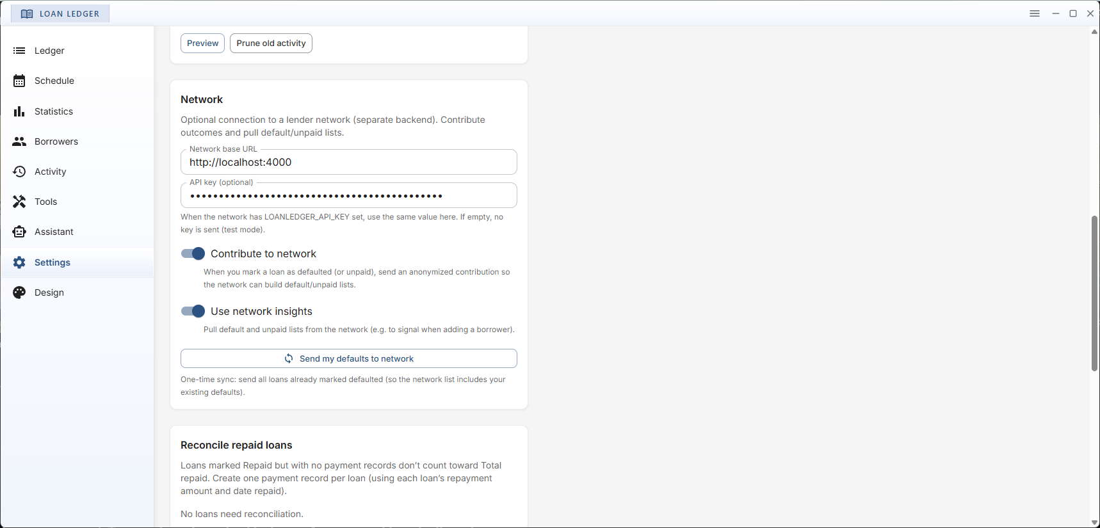The width and height of the screenshot is (1100, 528).
Task: Click the scrollbar up arrow
Action: click(1094, 31)
